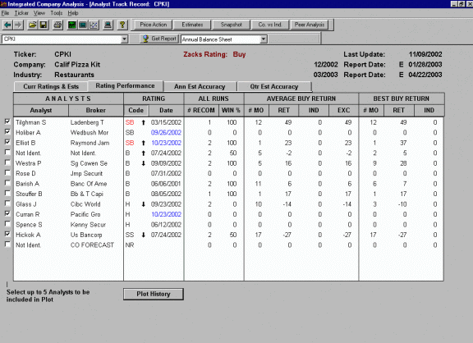
Task: Click the up arrow in Elliot B row
Action: tap(143, 143)
